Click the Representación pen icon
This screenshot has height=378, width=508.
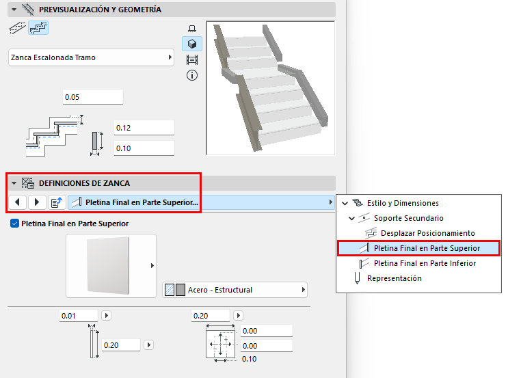(357, 278)
